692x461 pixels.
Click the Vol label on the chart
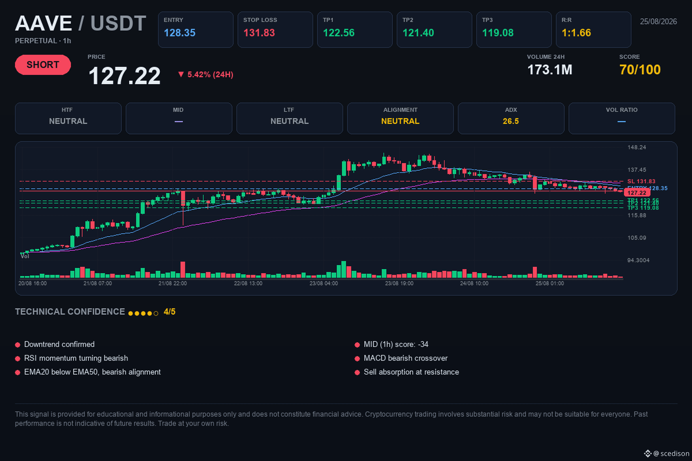click(25, 256)
